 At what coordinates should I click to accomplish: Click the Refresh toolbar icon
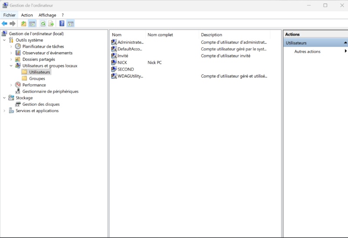(43, 23)
